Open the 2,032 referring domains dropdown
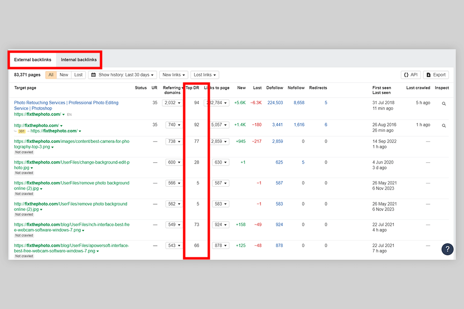This screenshot has height=309, width=464. coord(173,103)
